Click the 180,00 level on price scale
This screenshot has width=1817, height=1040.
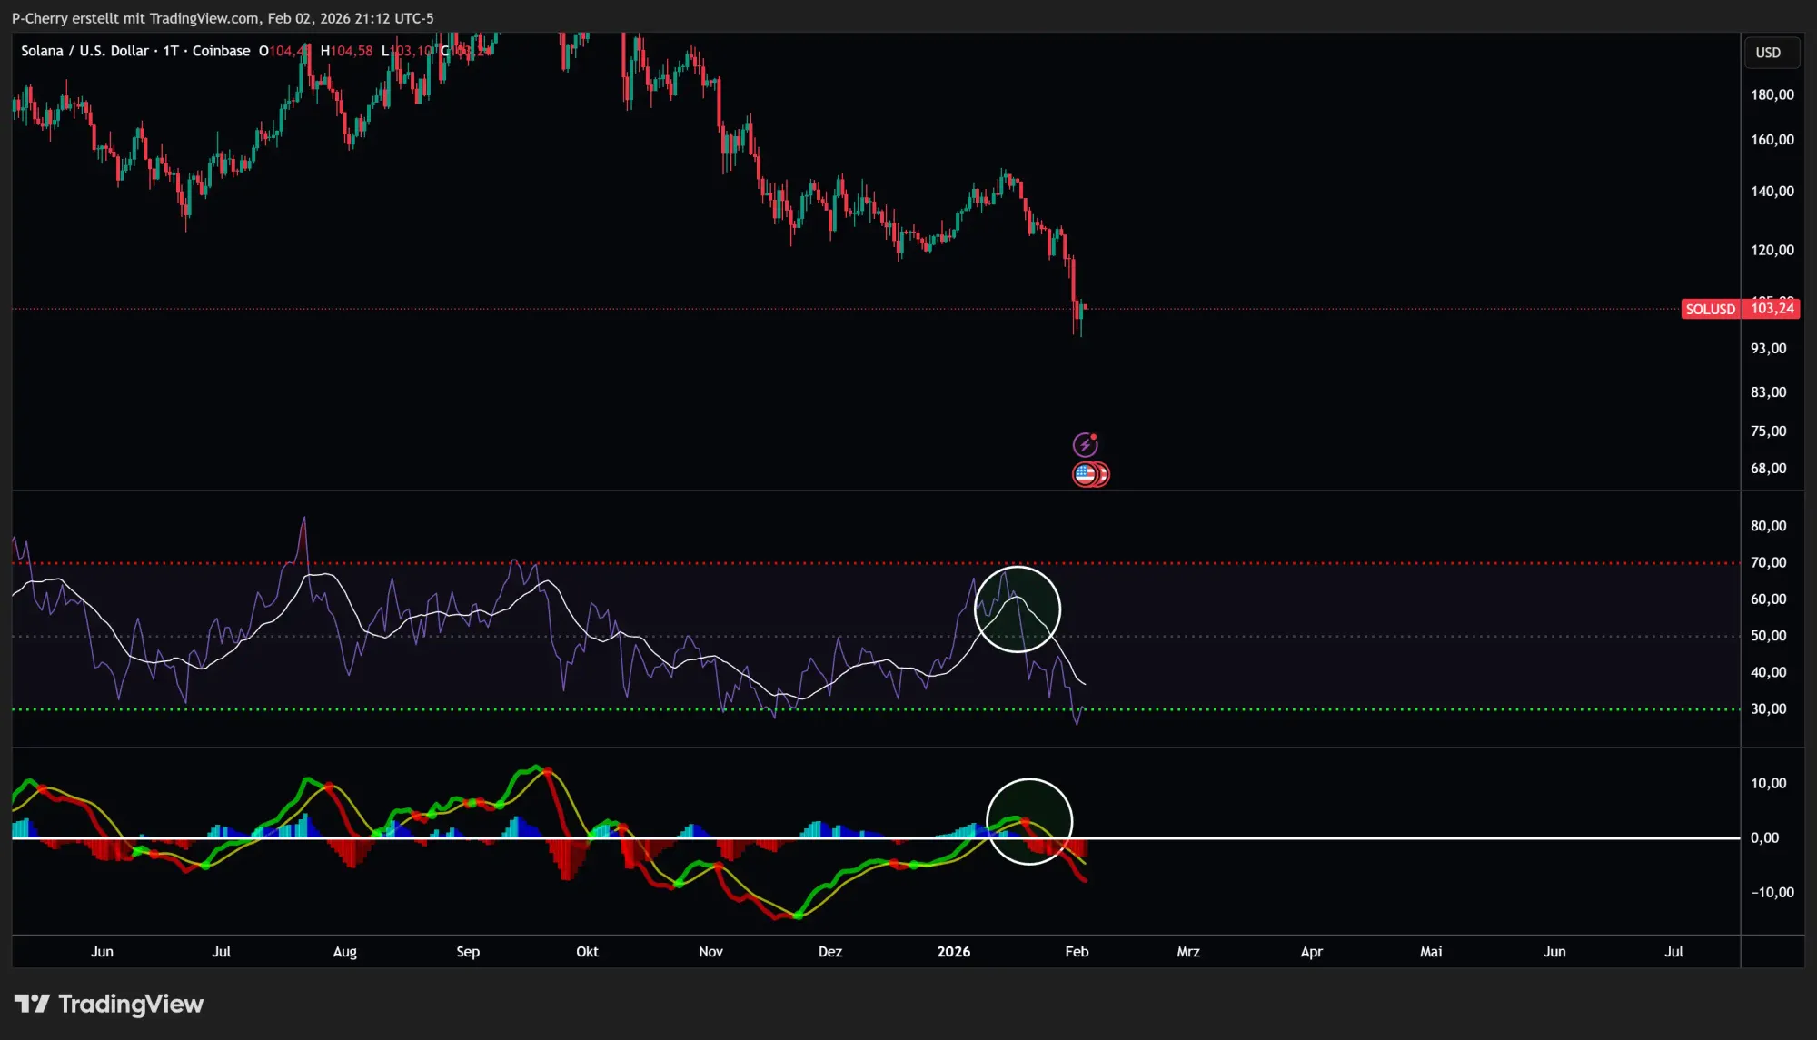pos(1772,94)
